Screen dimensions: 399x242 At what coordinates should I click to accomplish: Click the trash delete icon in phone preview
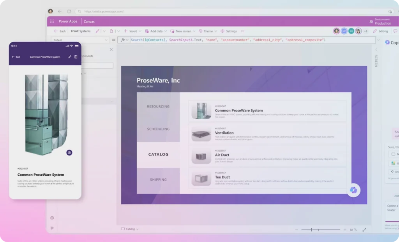coord(76,57)
